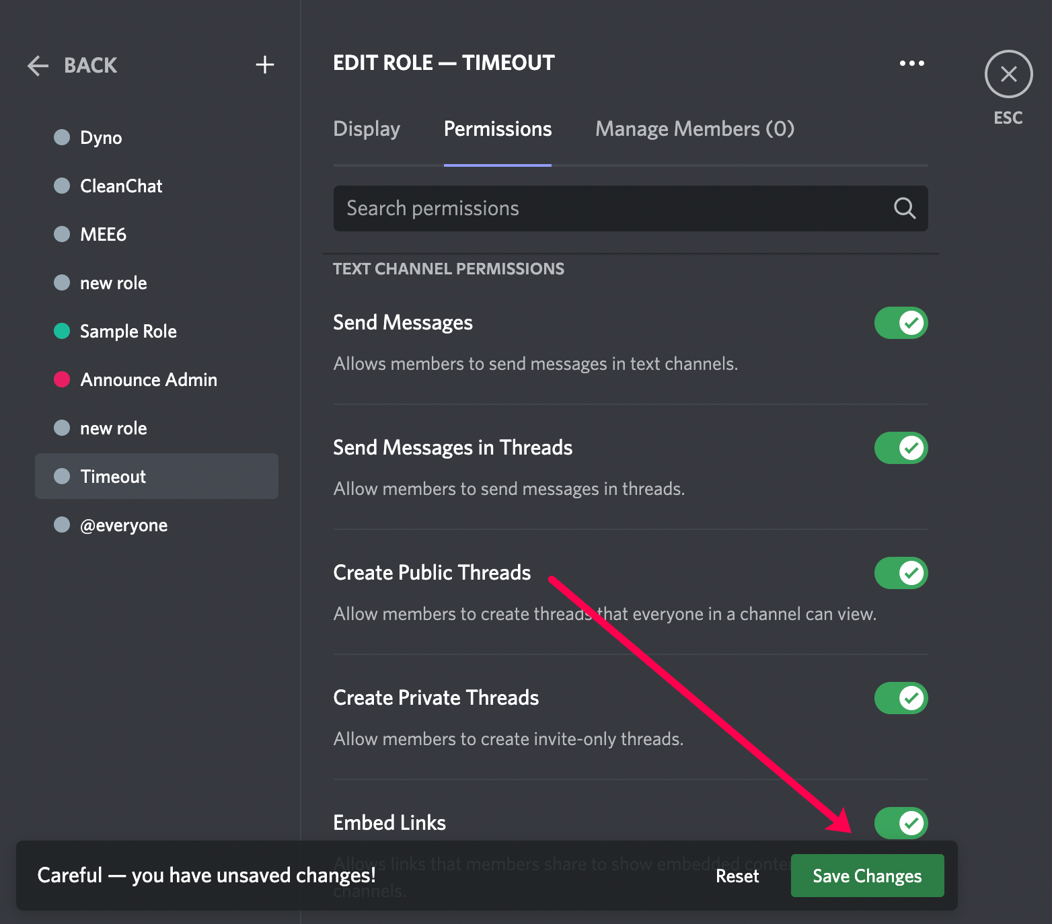Close settings with the ESC circle icon
The height and width of the screenshot is (924, 1052).
(1008, 74)
